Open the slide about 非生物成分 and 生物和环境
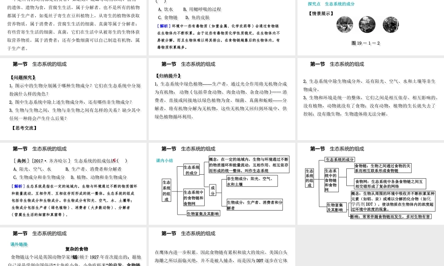Screen dimensions: 444x266 (371, 99)
